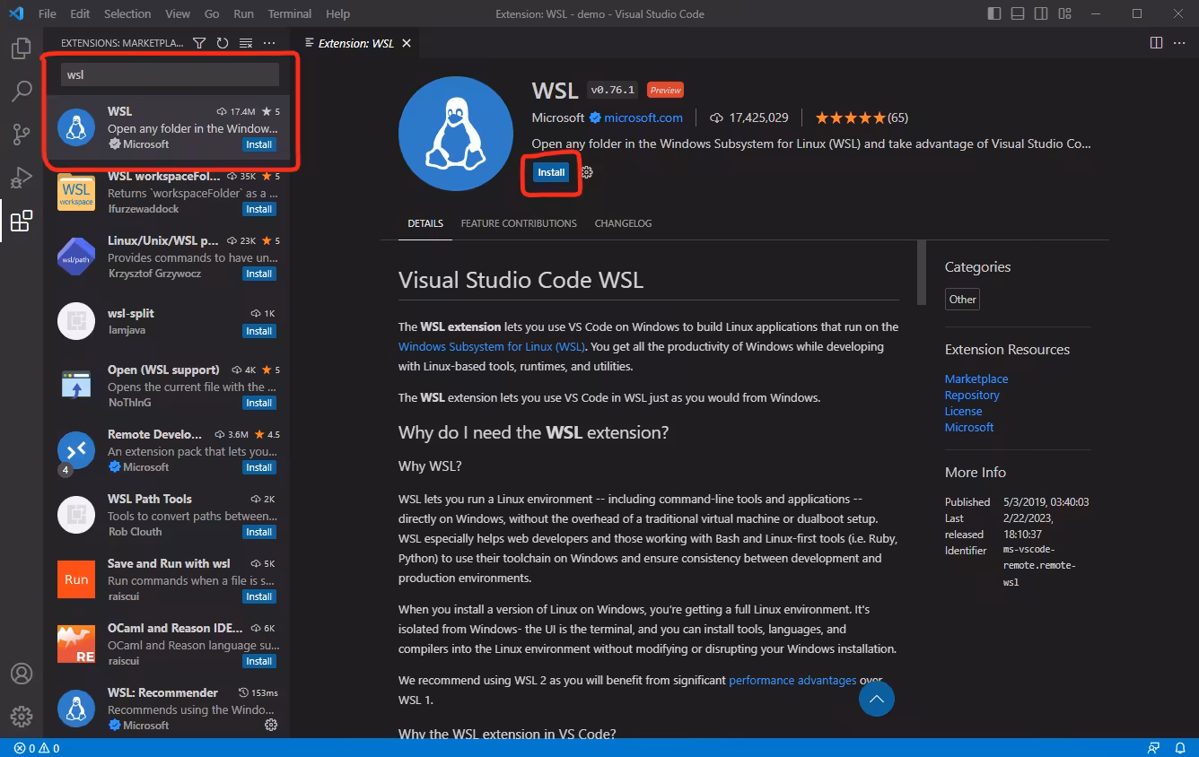Open the File menu
The image size is (1199, 757).
48,13
